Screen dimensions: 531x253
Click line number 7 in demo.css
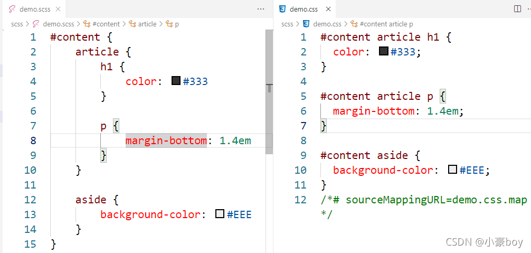click(303, 126)
